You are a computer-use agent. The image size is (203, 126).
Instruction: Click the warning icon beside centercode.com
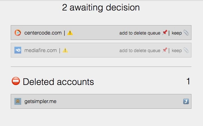pos(70,33)
